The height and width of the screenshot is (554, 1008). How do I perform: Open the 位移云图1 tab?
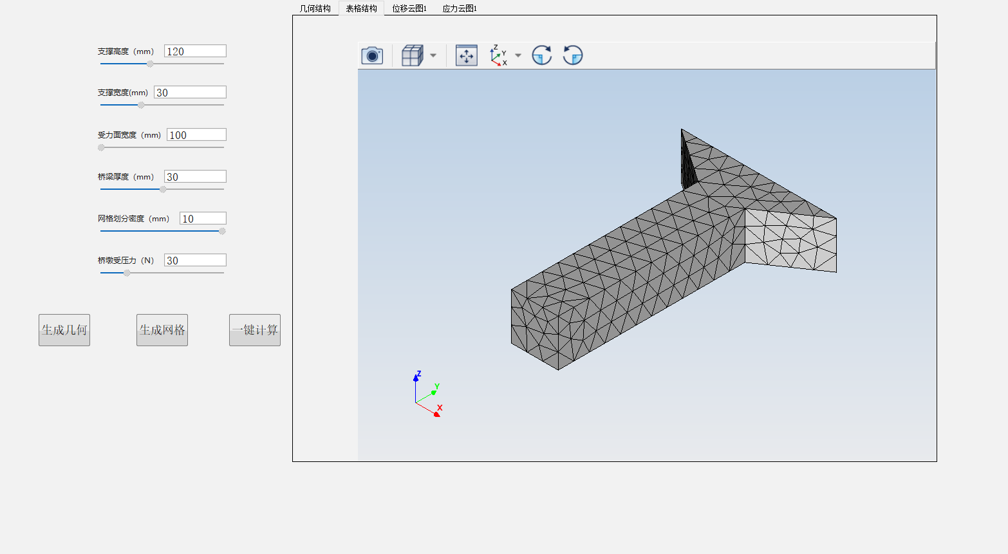coord(409,8)
